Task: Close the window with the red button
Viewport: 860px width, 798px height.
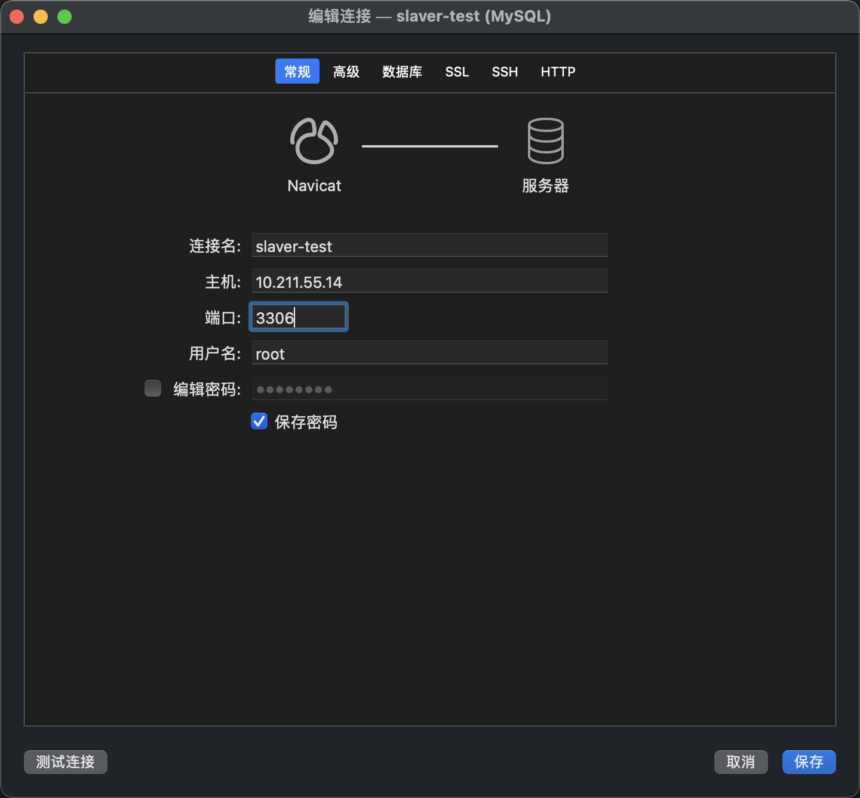Action: click(17, 17)
